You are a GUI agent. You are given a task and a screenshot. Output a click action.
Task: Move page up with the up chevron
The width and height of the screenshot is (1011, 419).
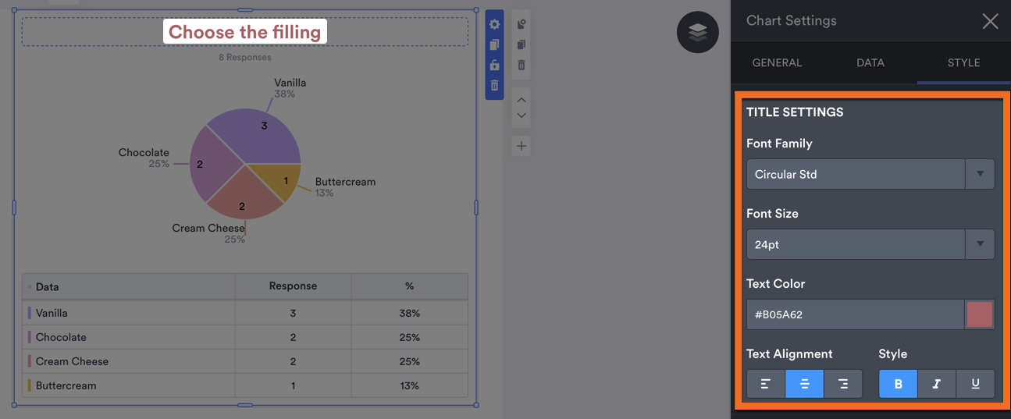coord(522,100)
